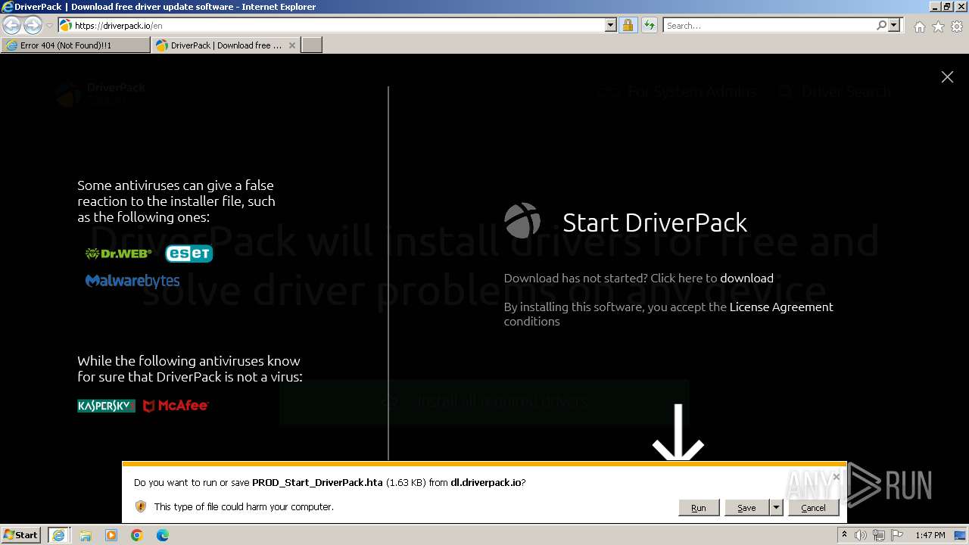Open a new blank tab

pos(312,45)
